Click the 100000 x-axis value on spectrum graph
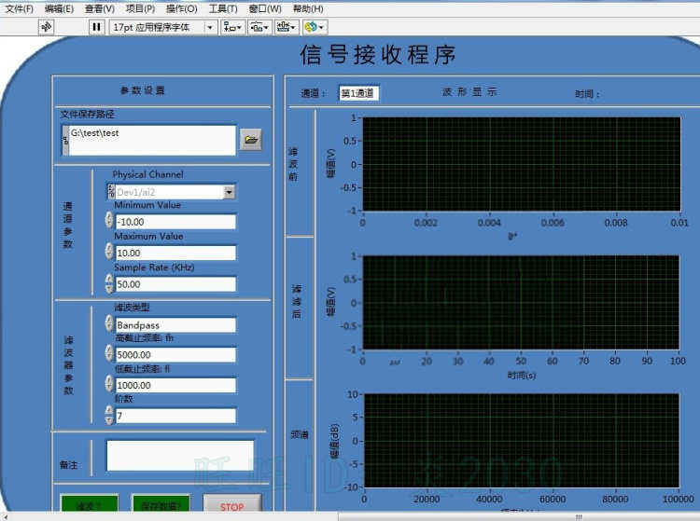 coord(679,499)
